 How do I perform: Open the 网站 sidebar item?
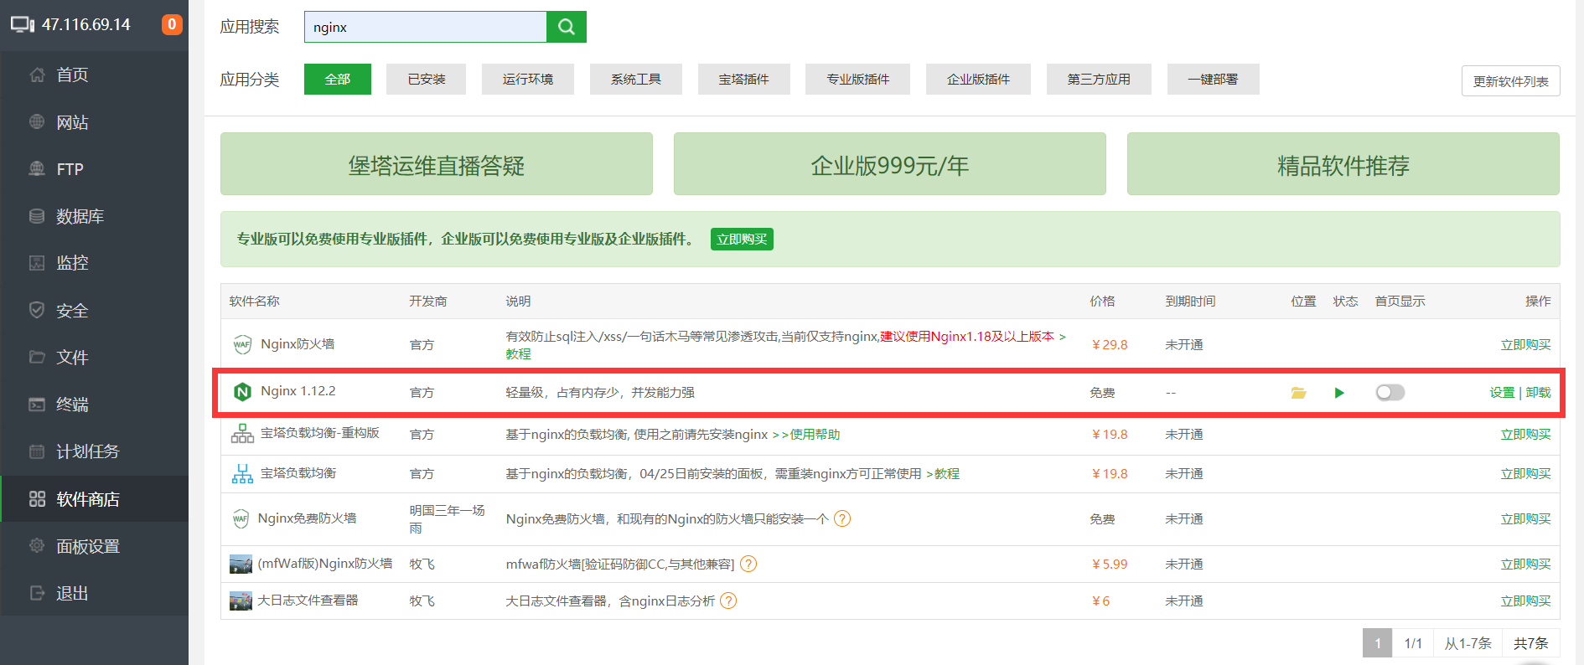coord(94,122)
